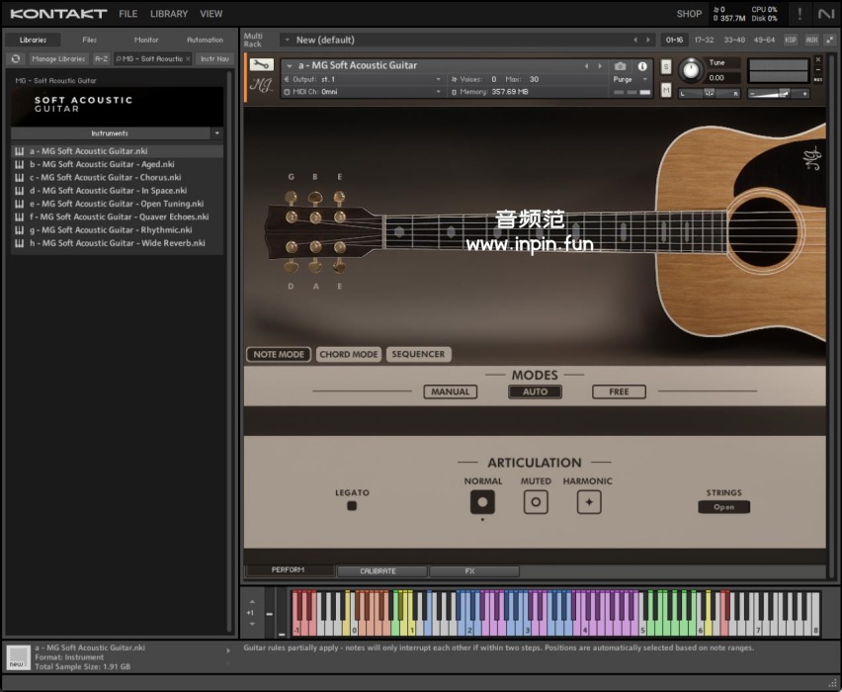Click the exclamation alert icon in header
This screenshot has height=692, width=842.
click(x=800, y=14)
